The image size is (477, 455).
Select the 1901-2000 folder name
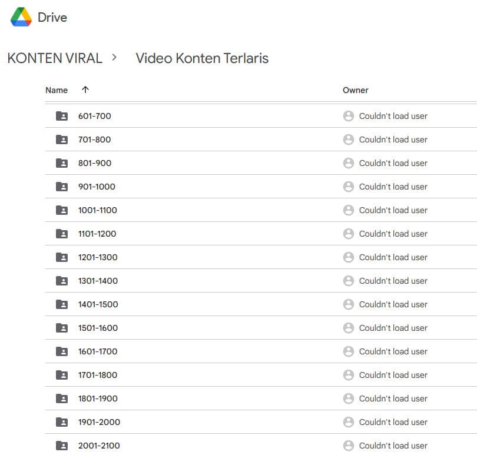click(x=99, y=422)
